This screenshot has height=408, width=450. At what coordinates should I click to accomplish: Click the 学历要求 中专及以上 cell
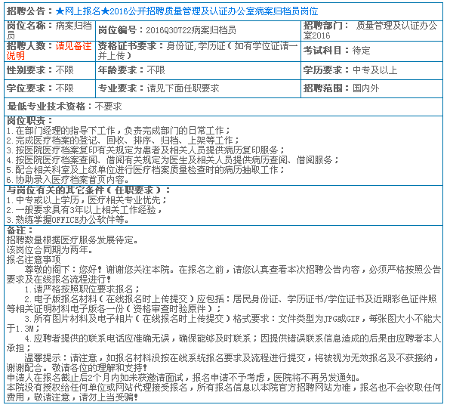tap(371, 70)
